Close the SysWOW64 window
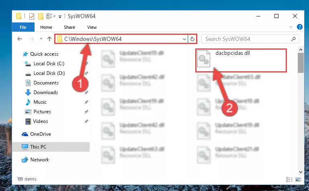The width and height of the screenshot is (309, 191). (x=295, y=16)
